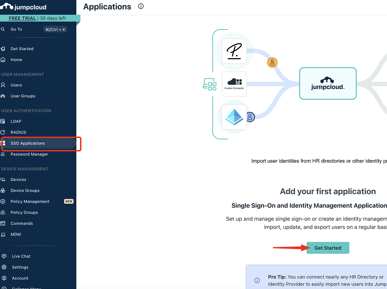Click the Devices icon
This screenshot has width=387, height=289.
tap(3, 179)
